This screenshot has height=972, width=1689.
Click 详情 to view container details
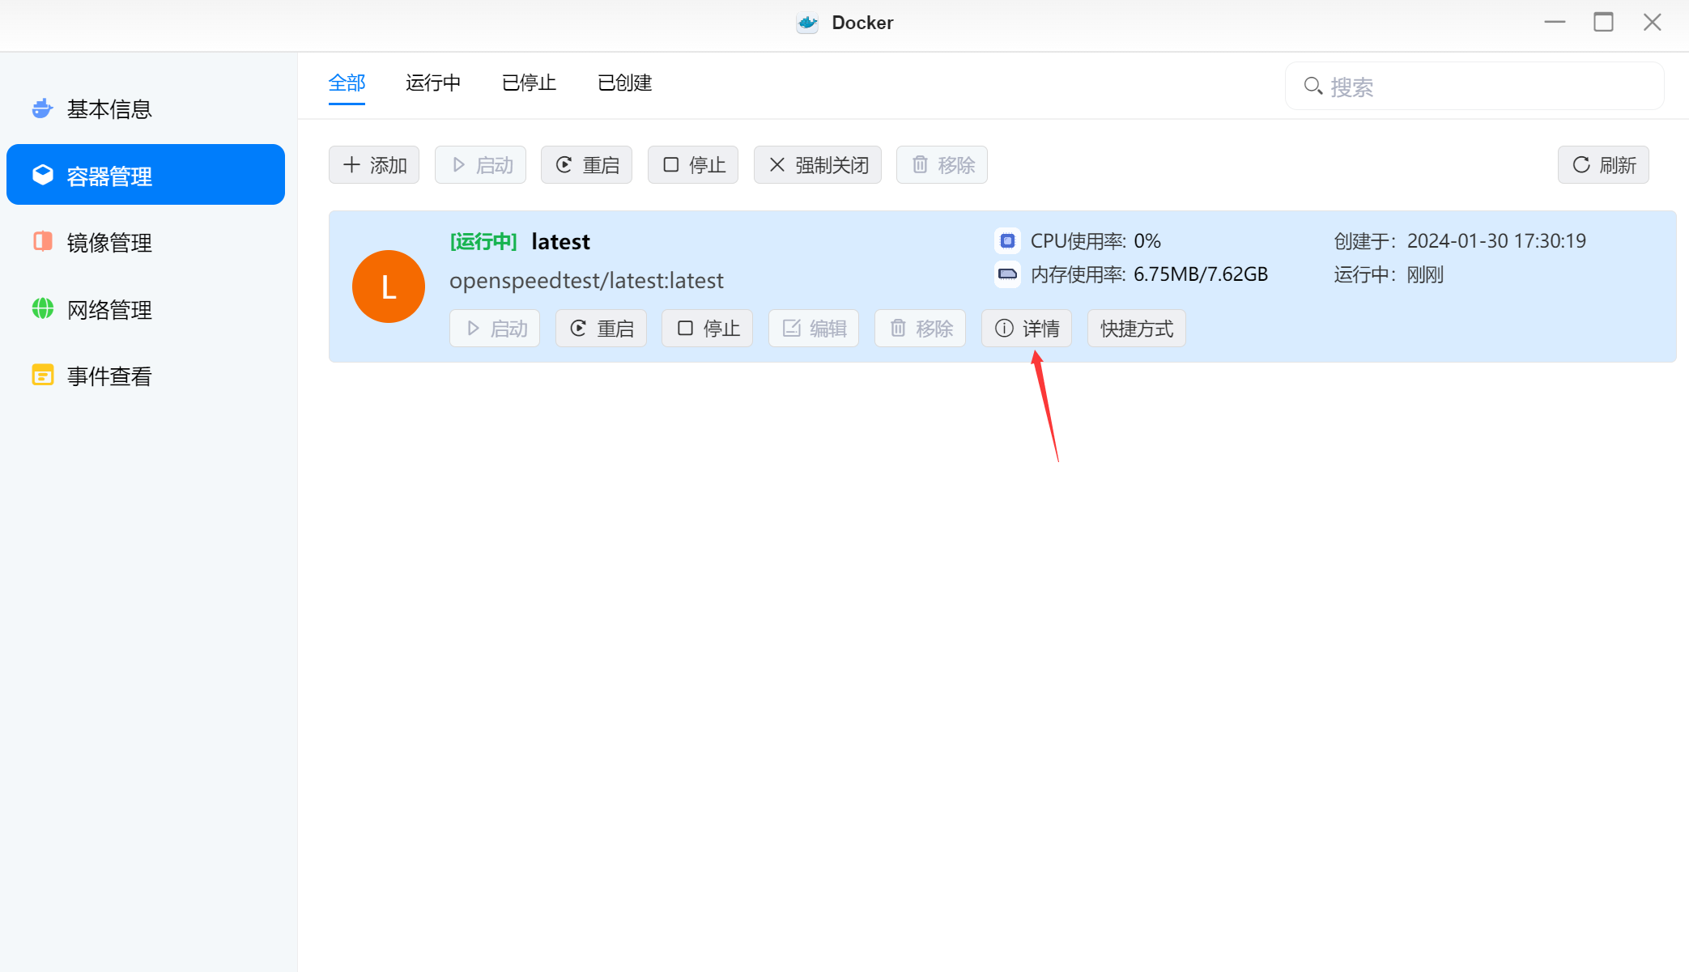click(x=1026, y=329)
